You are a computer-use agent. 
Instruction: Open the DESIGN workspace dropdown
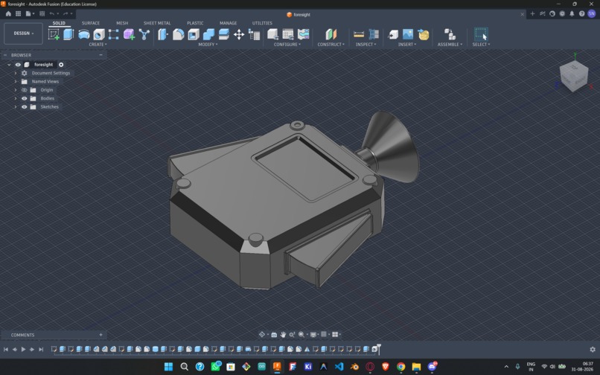coord(23,33)
